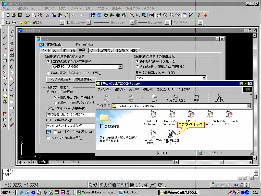Viewport: 261px width, 196px height.
Task: Select the Erase tool in the modify toolbar
Action: (x=12, y=31)
